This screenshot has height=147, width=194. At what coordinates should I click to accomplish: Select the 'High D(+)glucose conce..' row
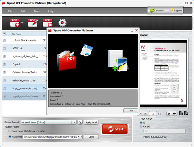point(25,80)
